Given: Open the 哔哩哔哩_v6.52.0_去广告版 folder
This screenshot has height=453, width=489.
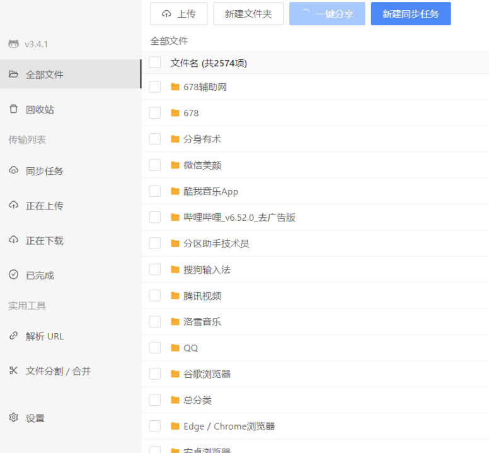Looking at the screenshot, I should (x=239, y=218).
